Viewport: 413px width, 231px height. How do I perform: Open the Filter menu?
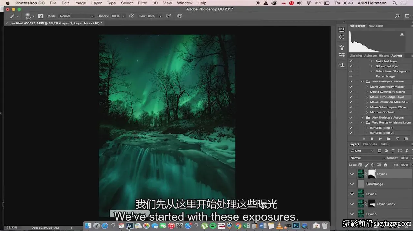click(x=143, y=3)
